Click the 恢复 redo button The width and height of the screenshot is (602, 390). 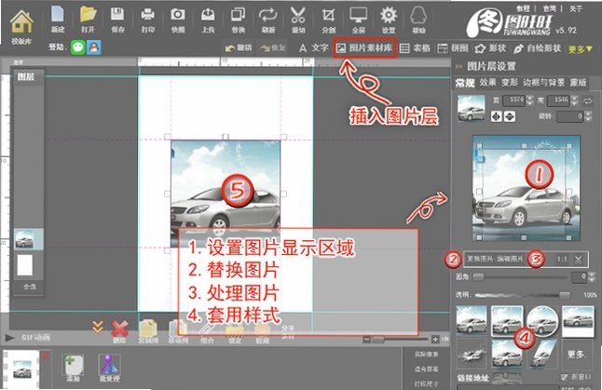(273, 47)
